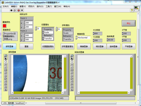Select the pan hand tool in the right palette
The image size is (141, 106).
[x=72, y=62]
